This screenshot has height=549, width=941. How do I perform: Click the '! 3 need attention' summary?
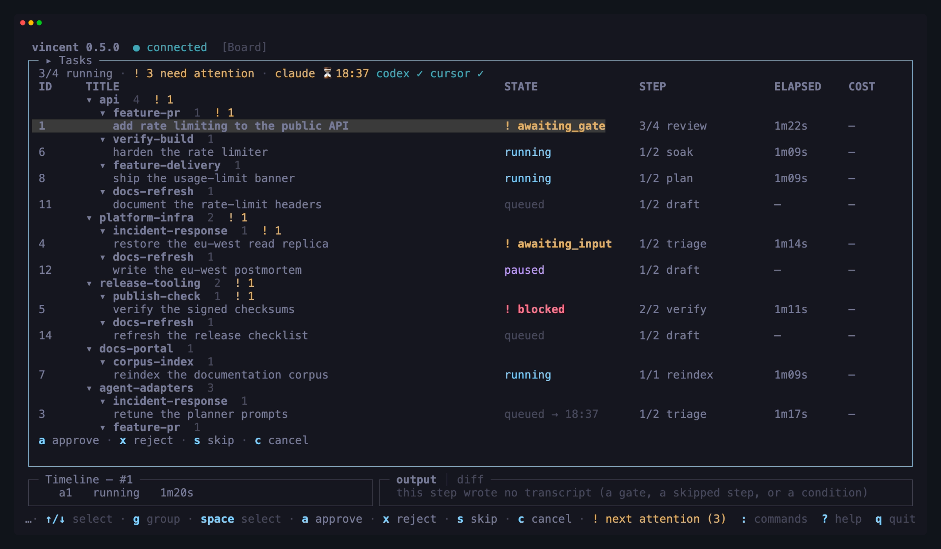pyautogui.click(x=194, y=74)
